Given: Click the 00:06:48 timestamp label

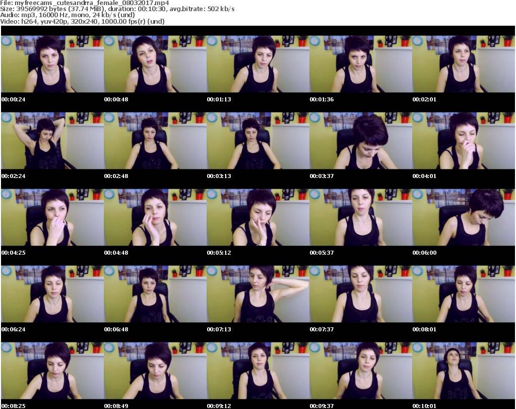Looking at the screenshot, I should pos(116,329).
